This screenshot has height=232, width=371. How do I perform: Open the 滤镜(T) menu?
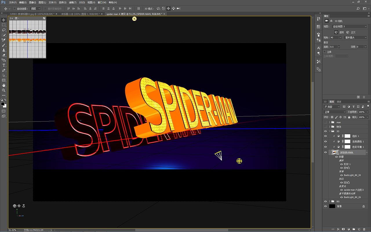[73, 2]
